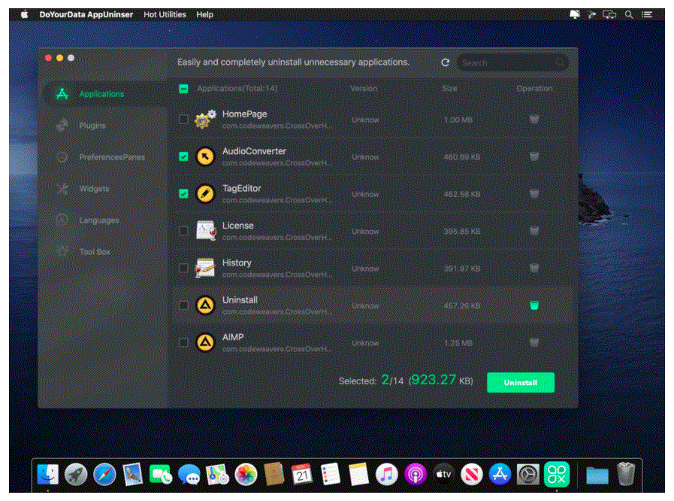Open the Help menu
The height and width of the screenshot is (501, 674).
204,14
